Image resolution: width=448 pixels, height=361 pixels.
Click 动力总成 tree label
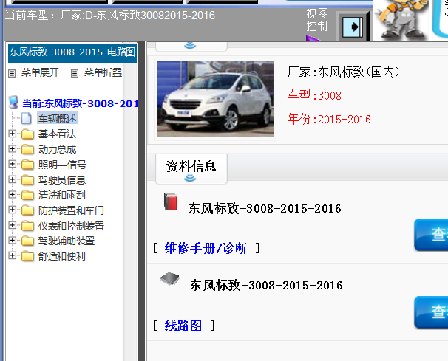pos(57,149)
